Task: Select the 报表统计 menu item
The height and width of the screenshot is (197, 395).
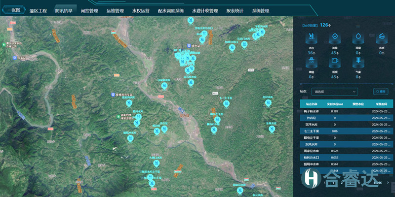Action: coord(235,10)
